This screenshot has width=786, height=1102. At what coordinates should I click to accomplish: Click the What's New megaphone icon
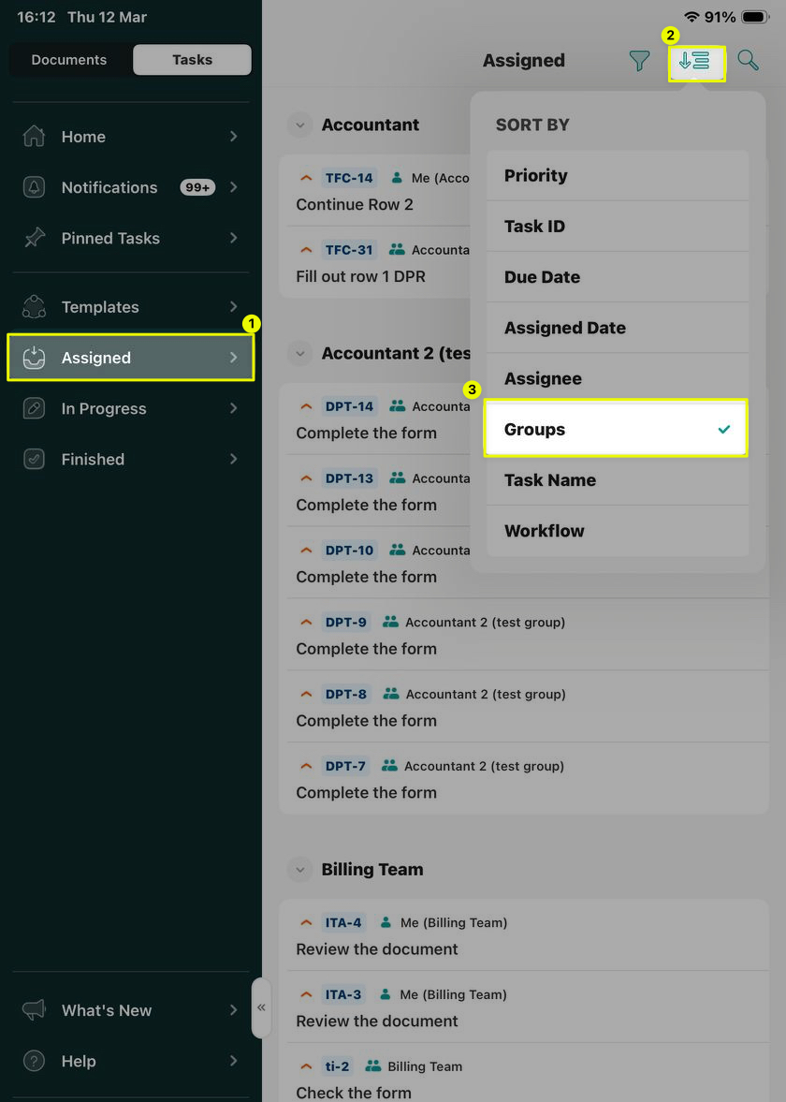coord(35,1010)
